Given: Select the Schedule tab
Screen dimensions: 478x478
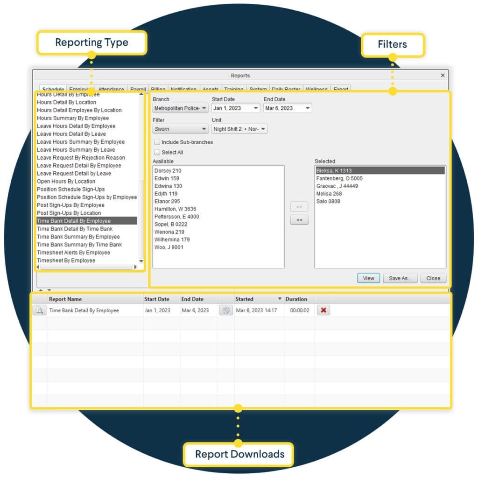Looking at the screenshot, I should [x=53, y=88].
